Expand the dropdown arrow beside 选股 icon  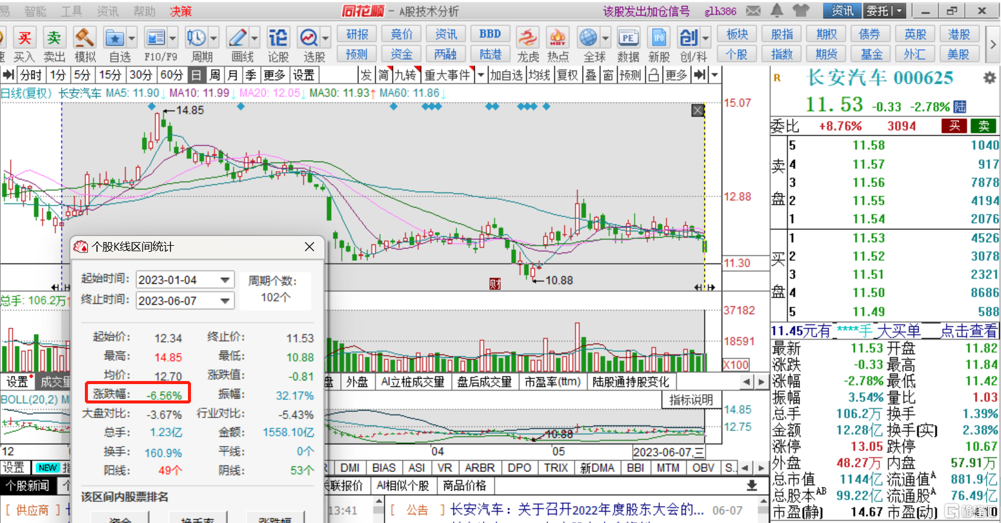326,38
